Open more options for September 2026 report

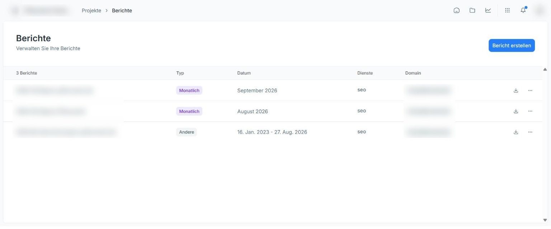(530, 90)
